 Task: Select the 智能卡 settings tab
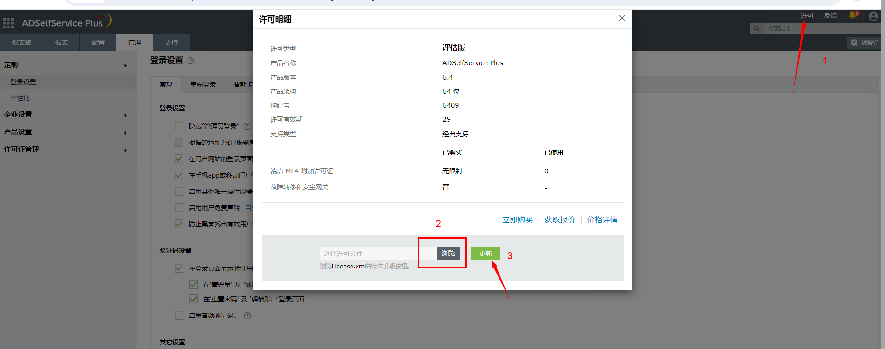[243, 84]
